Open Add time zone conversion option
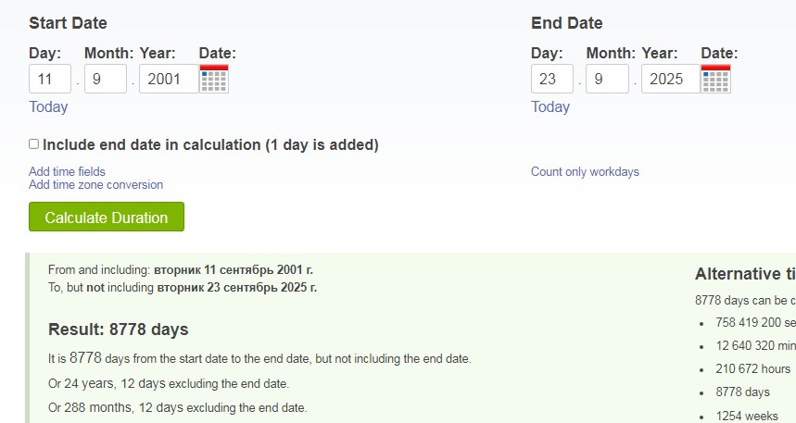Image resolution: width=796 pixels, height=423 pixels. coord(95,184)
